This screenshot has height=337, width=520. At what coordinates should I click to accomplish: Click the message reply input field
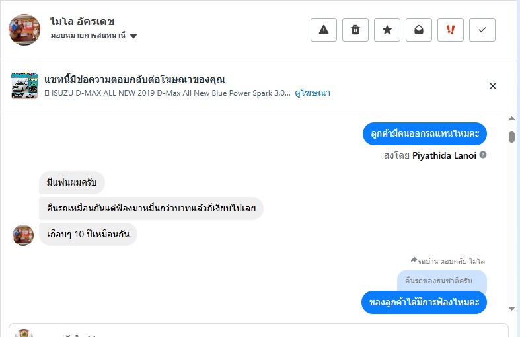[264, 330]
